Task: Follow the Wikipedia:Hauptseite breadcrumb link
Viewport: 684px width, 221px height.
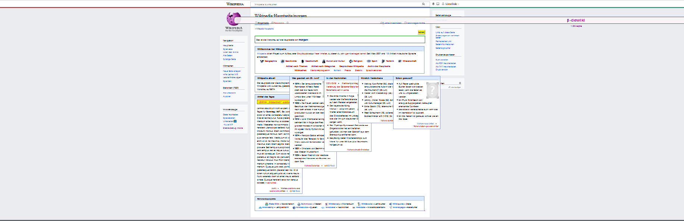Action: click(x=264, y=29)
